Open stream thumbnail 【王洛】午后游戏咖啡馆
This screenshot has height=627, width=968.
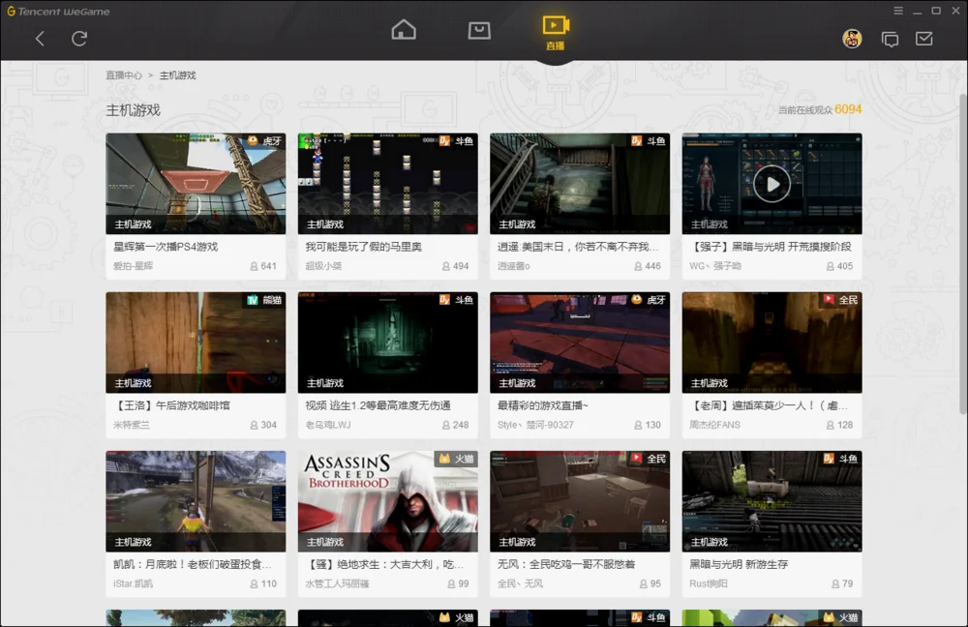(x=196, y=343)
